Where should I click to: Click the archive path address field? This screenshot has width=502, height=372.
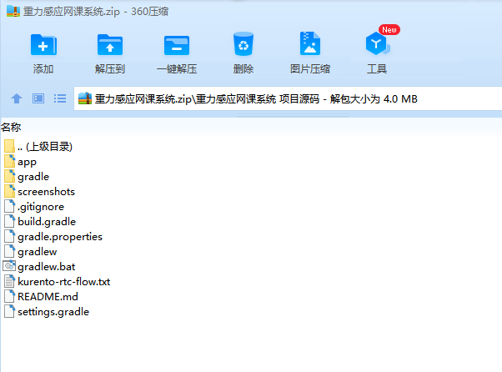pos(288,98)
